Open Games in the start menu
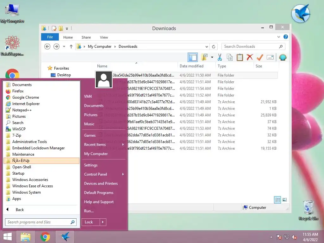Screen dimensions: 324x243 tap(90, 135)
